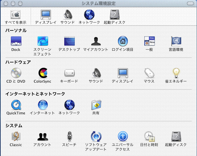
Task: Open ユニバーサルアクセス preferences
Action: tap(123, 136)
